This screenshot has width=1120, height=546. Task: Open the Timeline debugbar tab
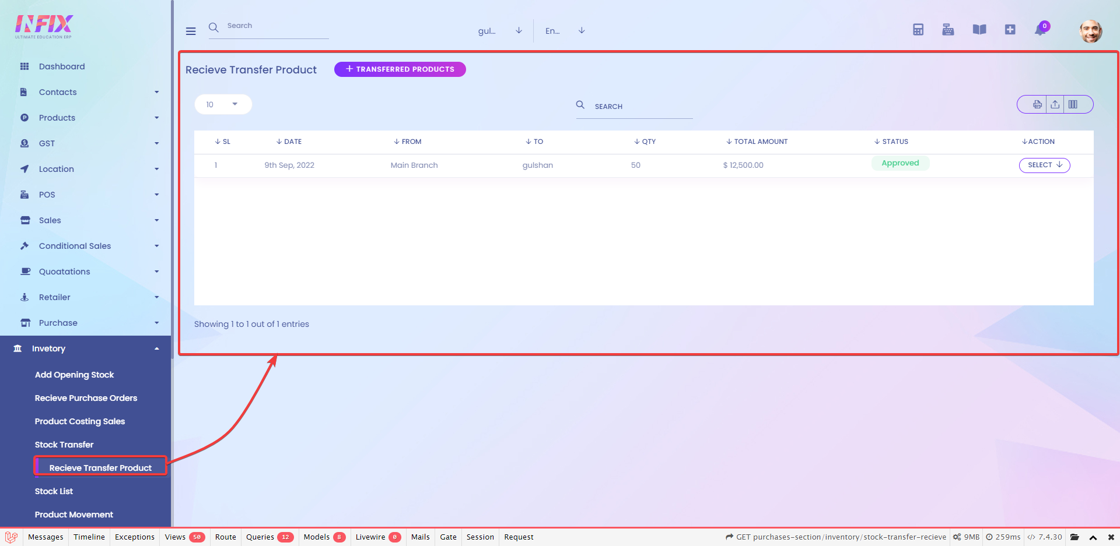point(89,537)
